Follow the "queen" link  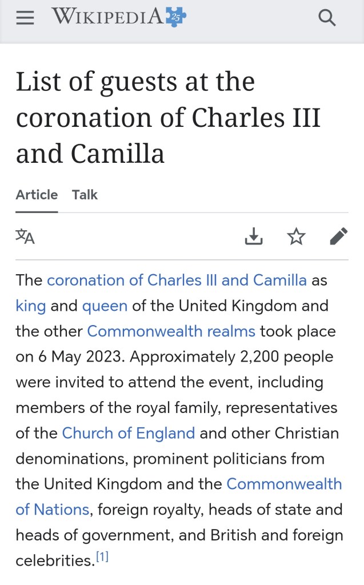point(105,306)
